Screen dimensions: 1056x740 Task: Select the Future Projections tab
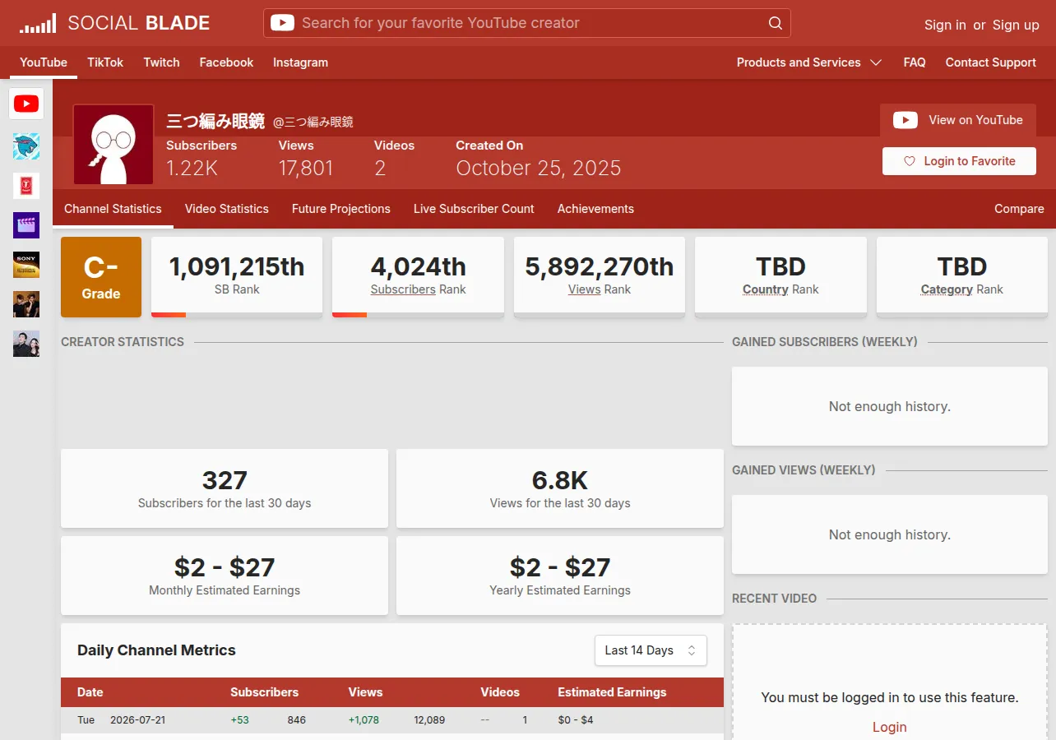pyautogui.click(x=341, y=209)
